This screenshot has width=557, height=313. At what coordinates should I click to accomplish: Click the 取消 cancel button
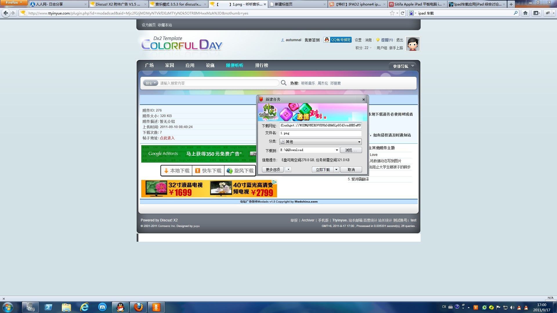pyautogui.click(x=351, y=170)
